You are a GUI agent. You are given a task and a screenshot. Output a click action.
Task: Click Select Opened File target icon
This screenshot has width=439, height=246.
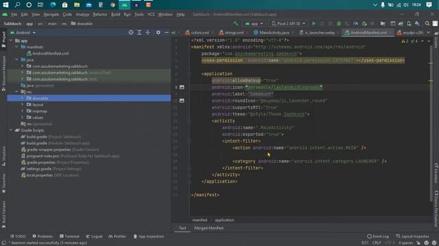pyautogui.click(x=131, y=33)
